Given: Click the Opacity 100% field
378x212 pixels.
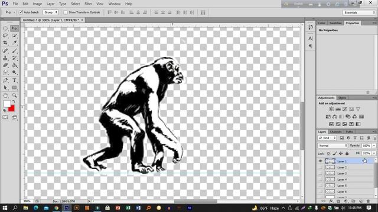Looking at the screenshot, I should (366, 145).
